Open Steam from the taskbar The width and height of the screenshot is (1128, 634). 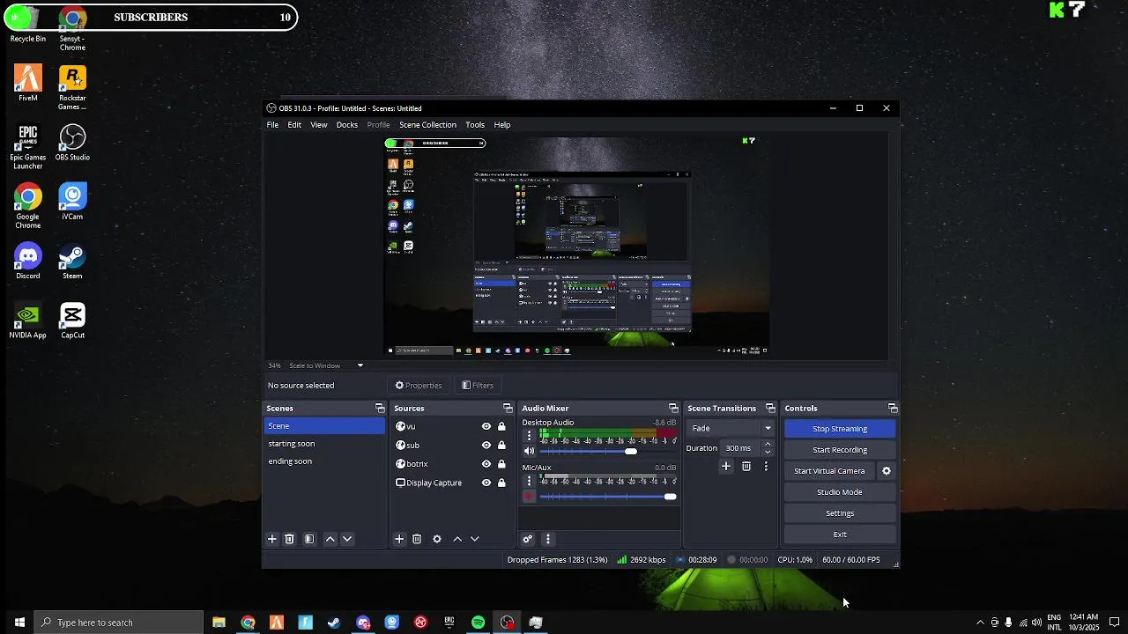tap(334, 623)
